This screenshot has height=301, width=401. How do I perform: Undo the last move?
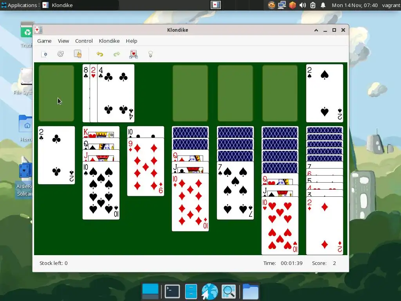click(x=100, y=54)
